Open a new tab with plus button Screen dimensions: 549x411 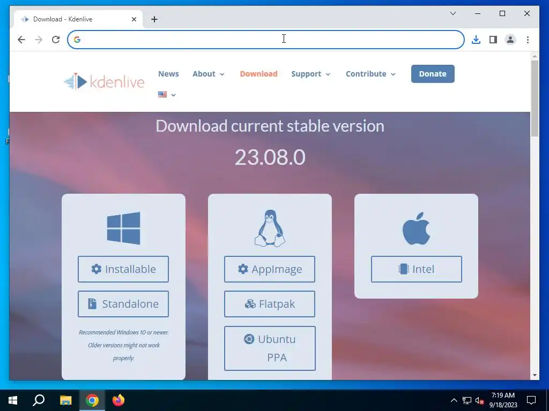tap(154, 19)
